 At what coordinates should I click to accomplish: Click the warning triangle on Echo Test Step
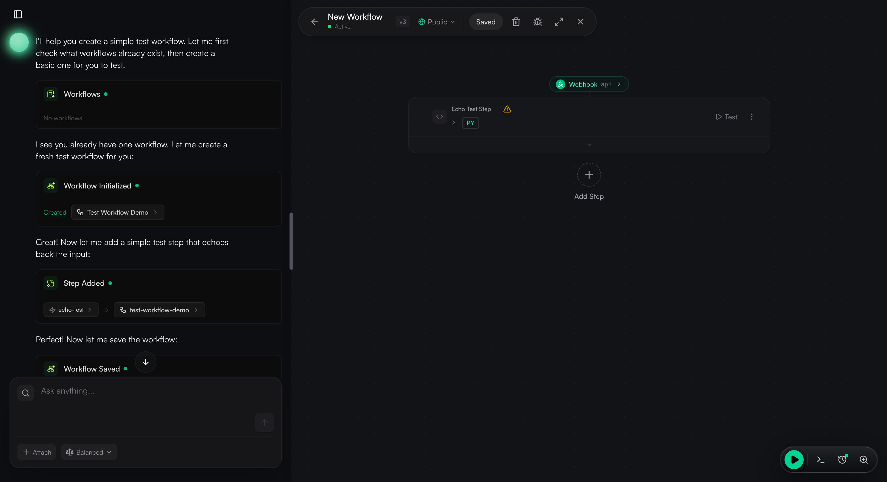tap(507, 109)
